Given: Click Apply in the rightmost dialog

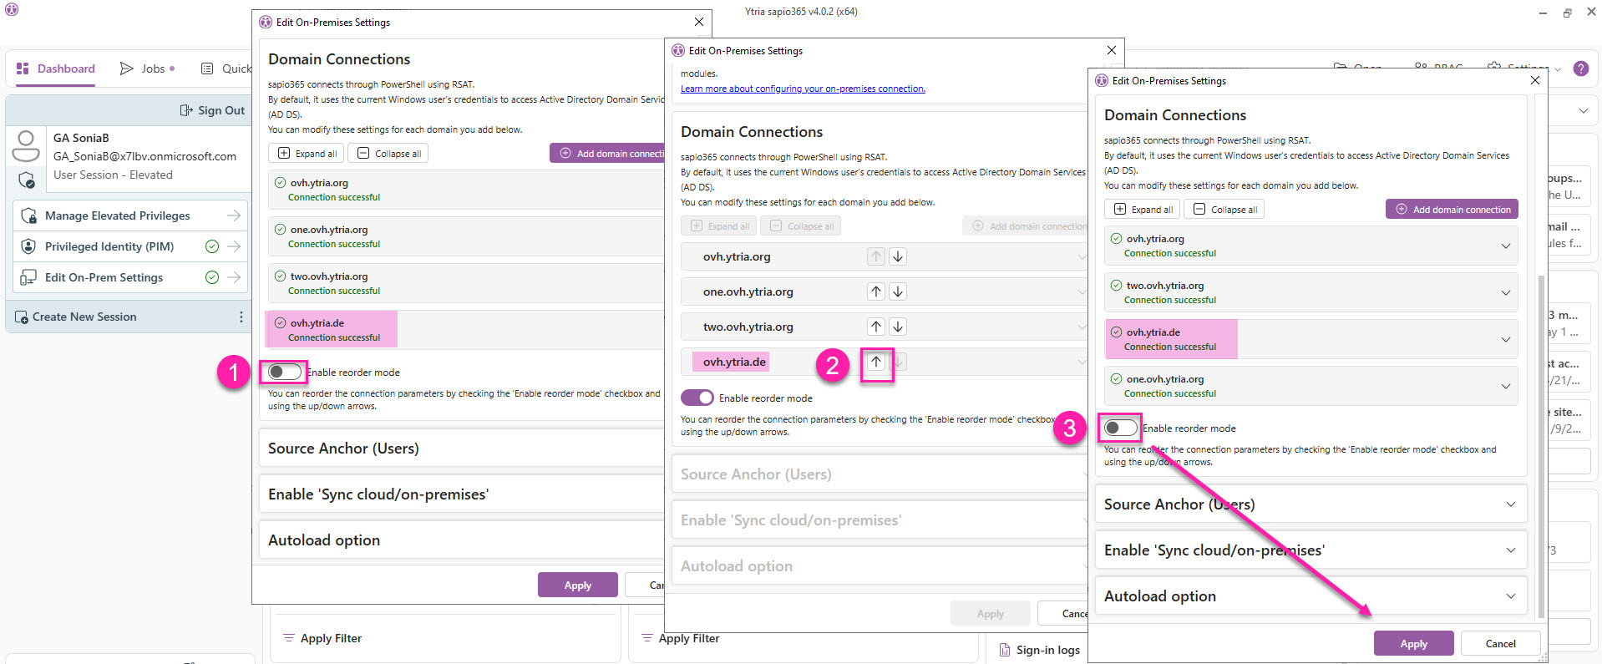Looking at the screenshot, I should click(1413, 644).
